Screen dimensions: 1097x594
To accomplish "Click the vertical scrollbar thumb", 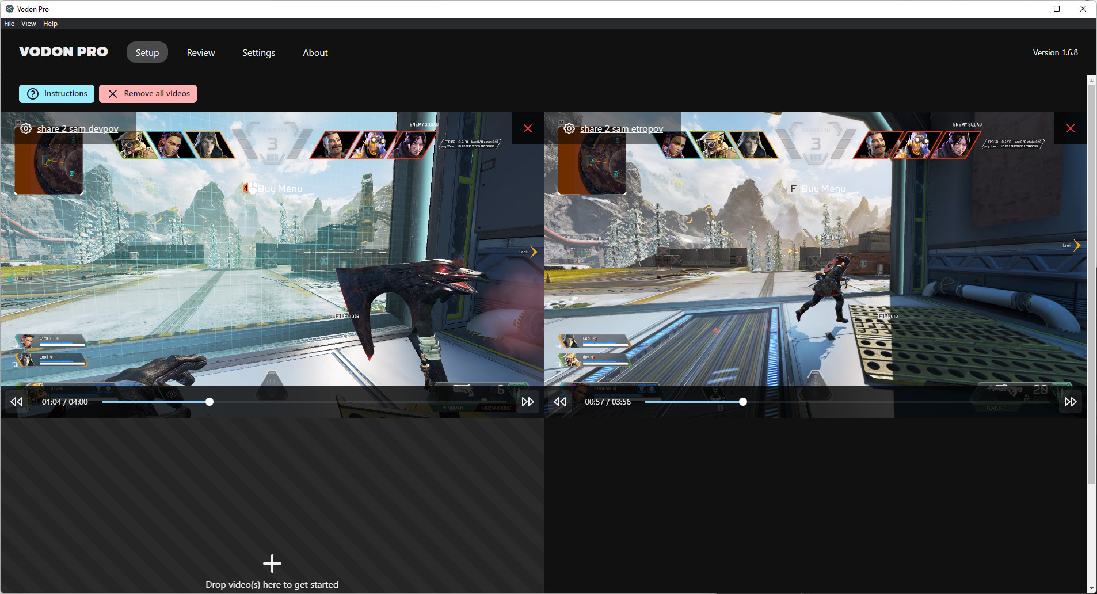I will (x=1092, y=285).
